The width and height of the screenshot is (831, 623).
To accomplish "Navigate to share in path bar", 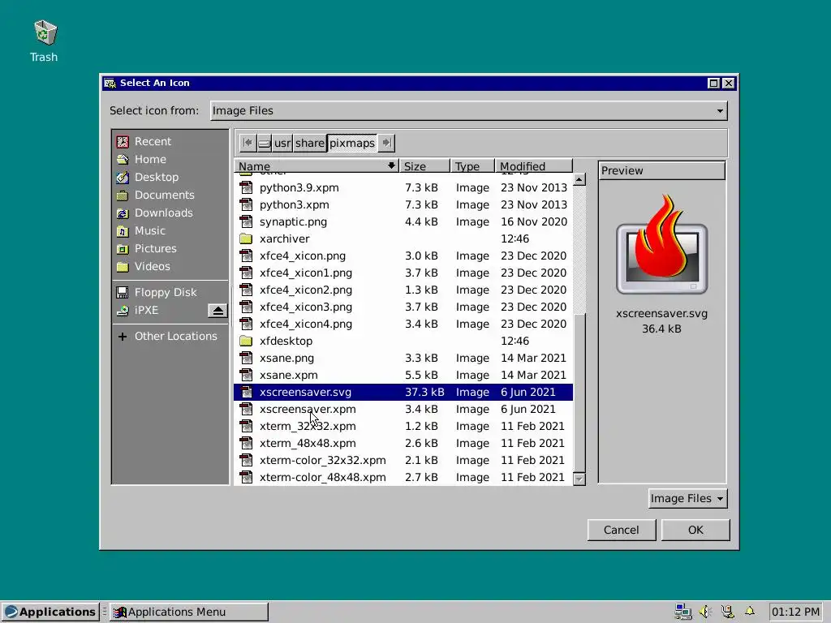I will pyautogui.click(x=310, y=143).
